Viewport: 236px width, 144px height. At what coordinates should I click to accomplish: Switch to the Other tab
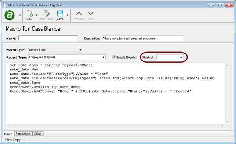click(38, 133)
